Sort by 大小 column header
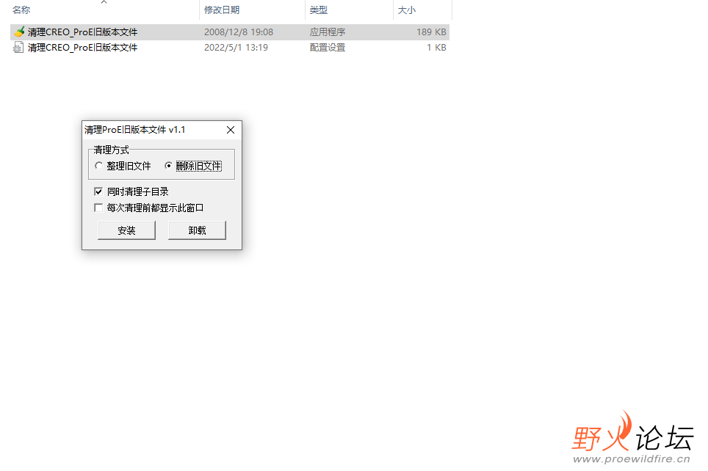708x471 pixels. 406,10
